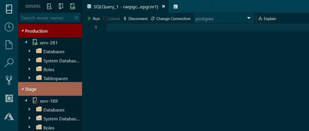Open Task History clock icon
The width and height of the screenshot is (309, 131).
[x=9, y=27]
